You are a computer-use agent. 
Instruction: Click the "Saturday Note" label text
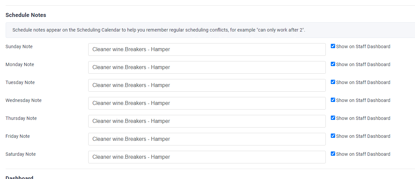coord(21,154)
